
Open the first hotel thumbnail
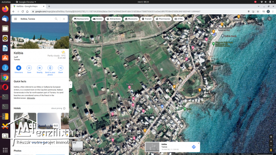click(25, 121)
